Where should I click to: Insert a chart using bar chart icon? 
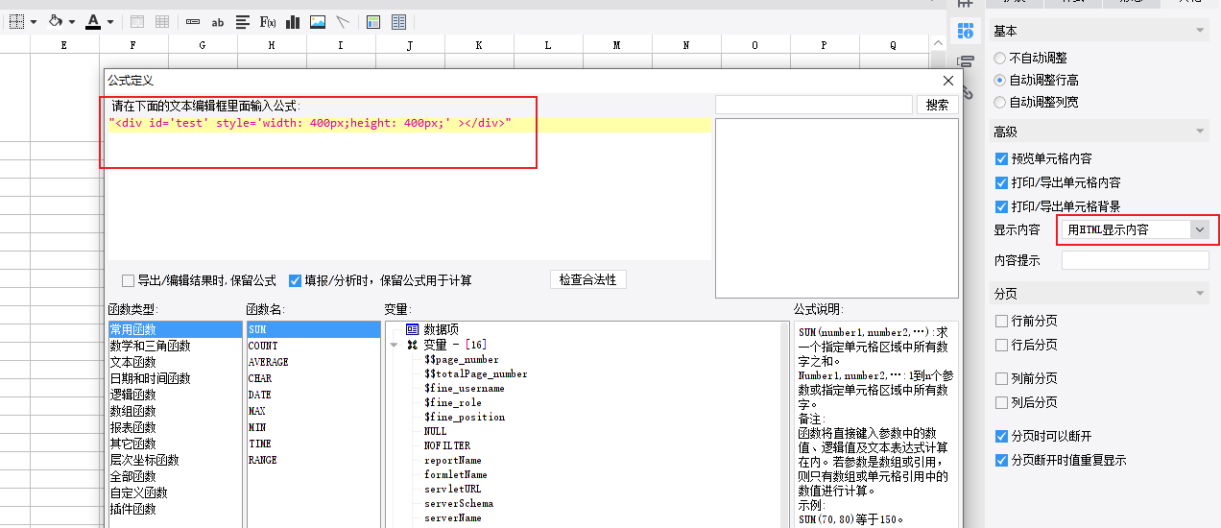pos(293,21)
